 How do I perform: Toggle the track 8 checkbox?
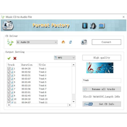[x=9, y=92]
